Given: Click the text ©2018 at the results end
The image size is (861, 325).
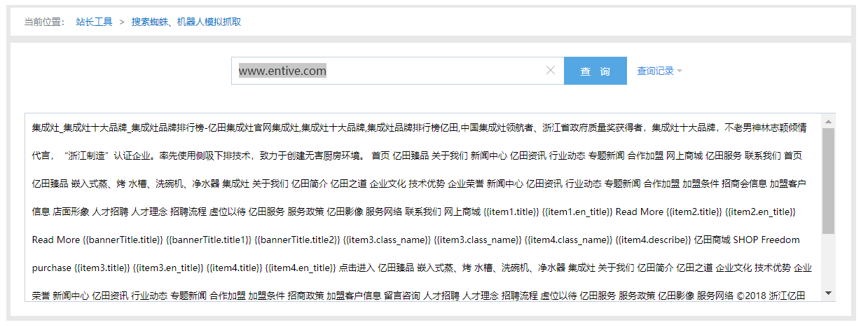Looking at the screenshot, I should (752, 296).
